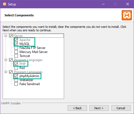134x114 pixels.
Task: Enable the FileZilla FTP Server checkbox
Action: [x=16, y=48]
